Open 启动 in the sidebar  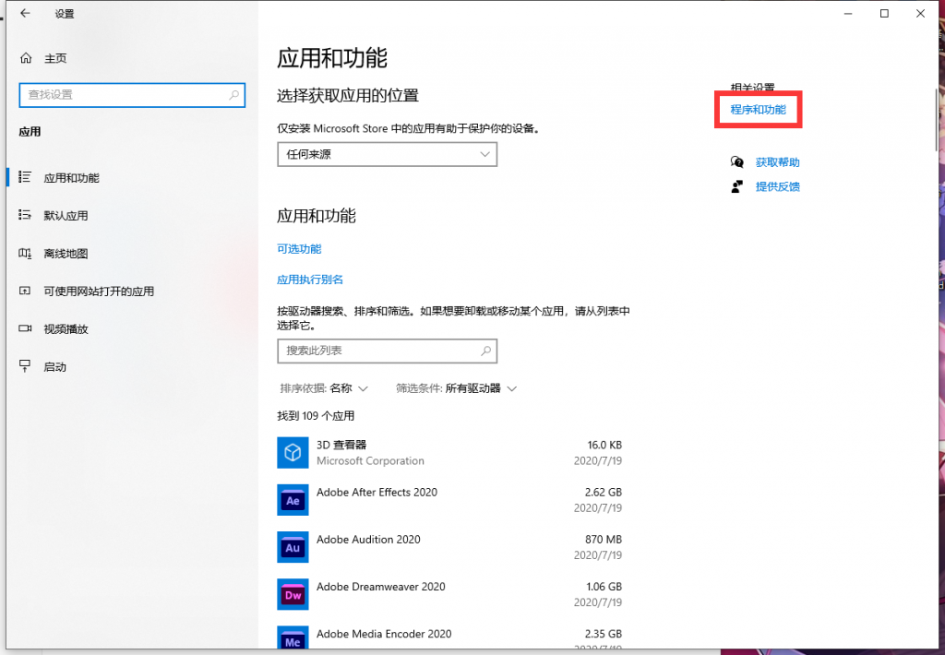[x=54, y=367]
